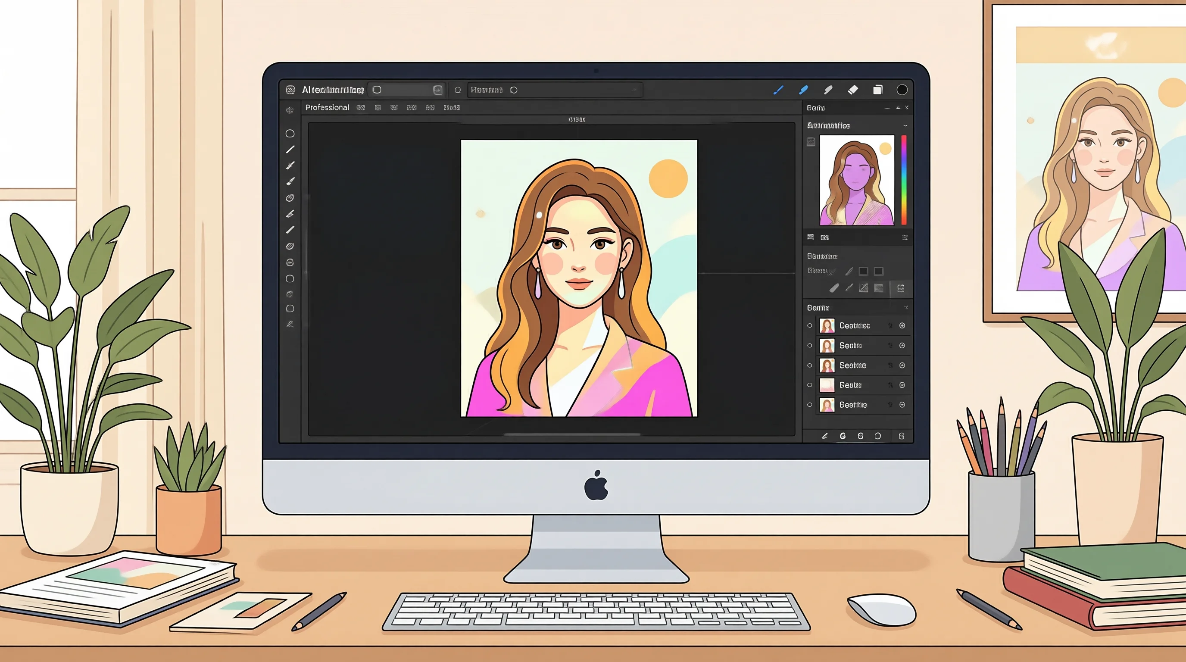The height and width of the screenshot is (662, 1186).
Task: Choose the eraser tool in top toolbar
Action: 853,90
